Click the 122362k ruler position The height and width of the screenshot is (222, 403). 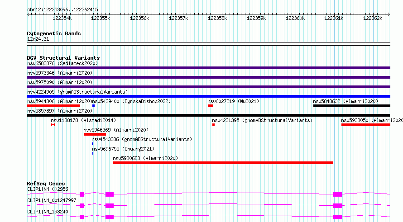point(373,19)
